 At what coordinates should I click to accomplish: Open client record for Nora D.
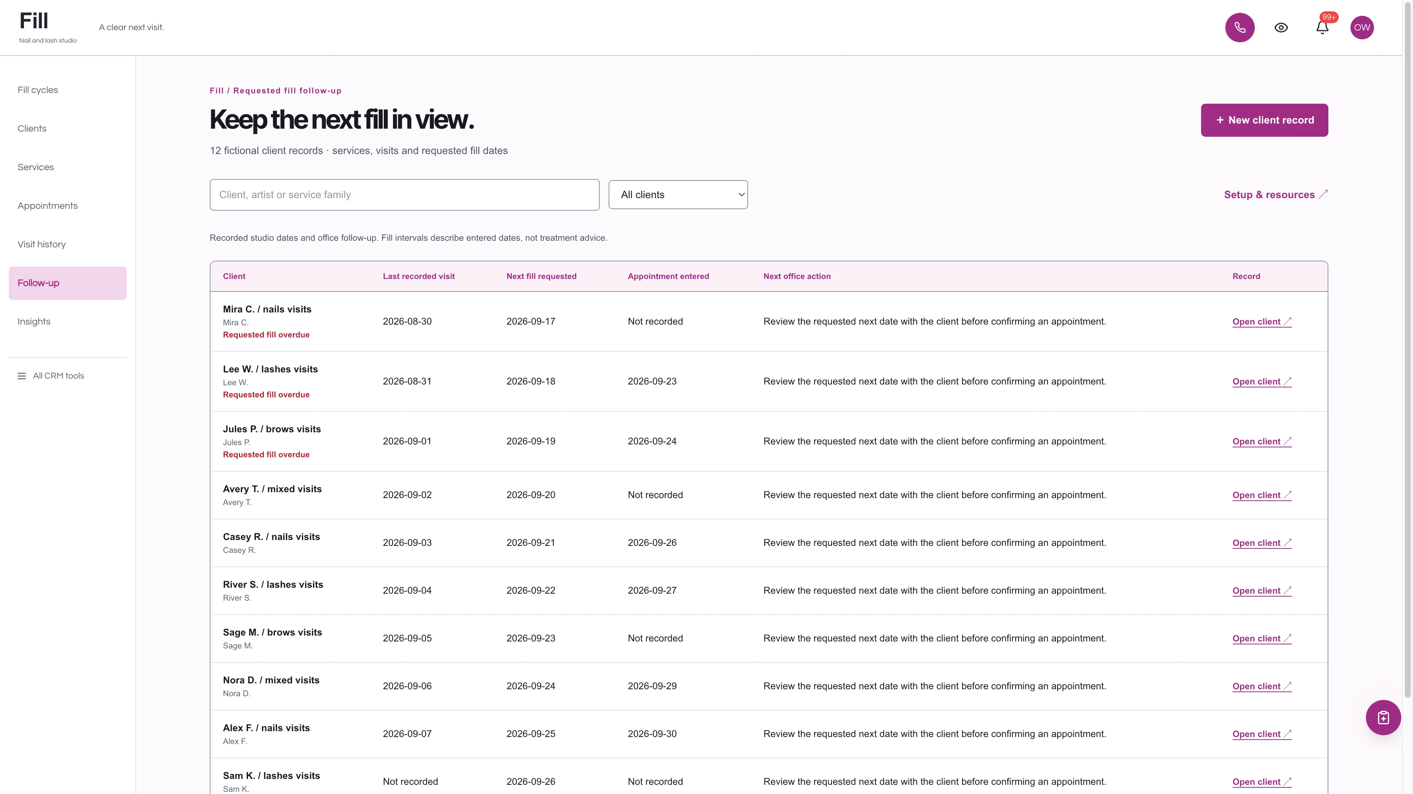(1262, 686)
